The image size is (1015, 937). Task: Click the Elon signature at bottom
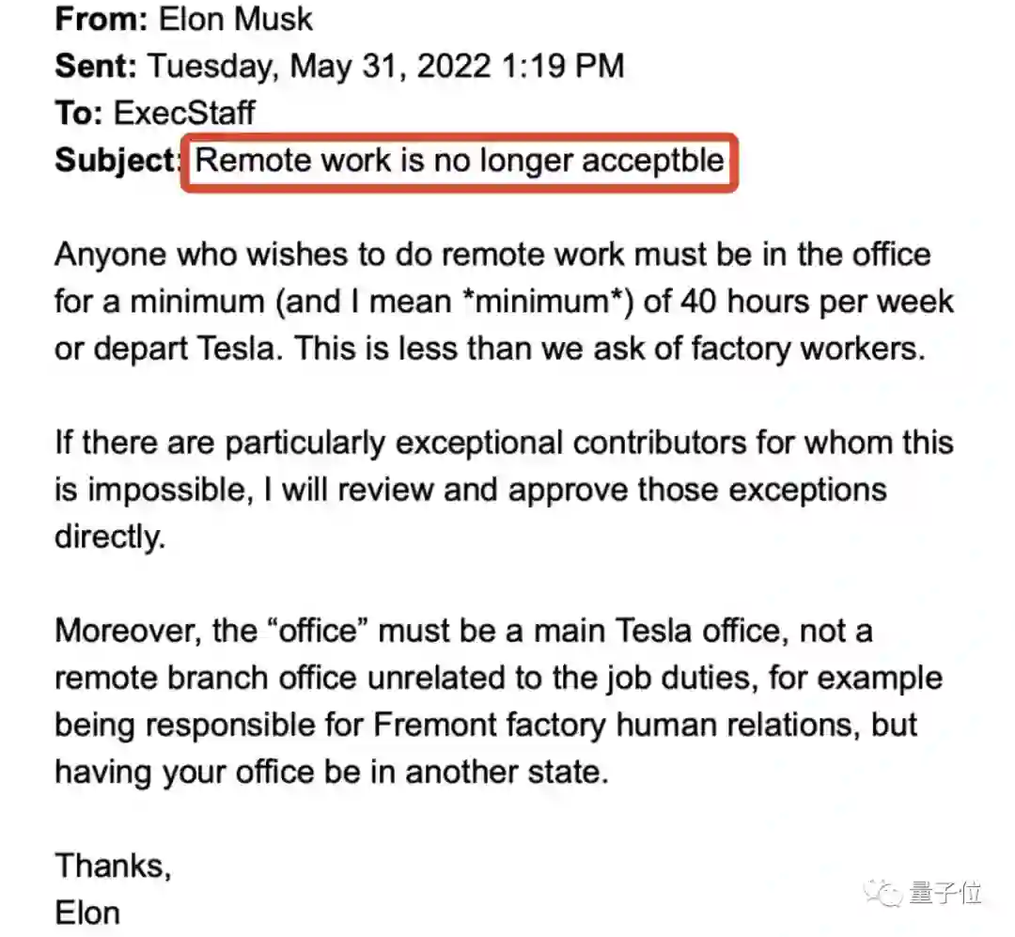[87, 913]
